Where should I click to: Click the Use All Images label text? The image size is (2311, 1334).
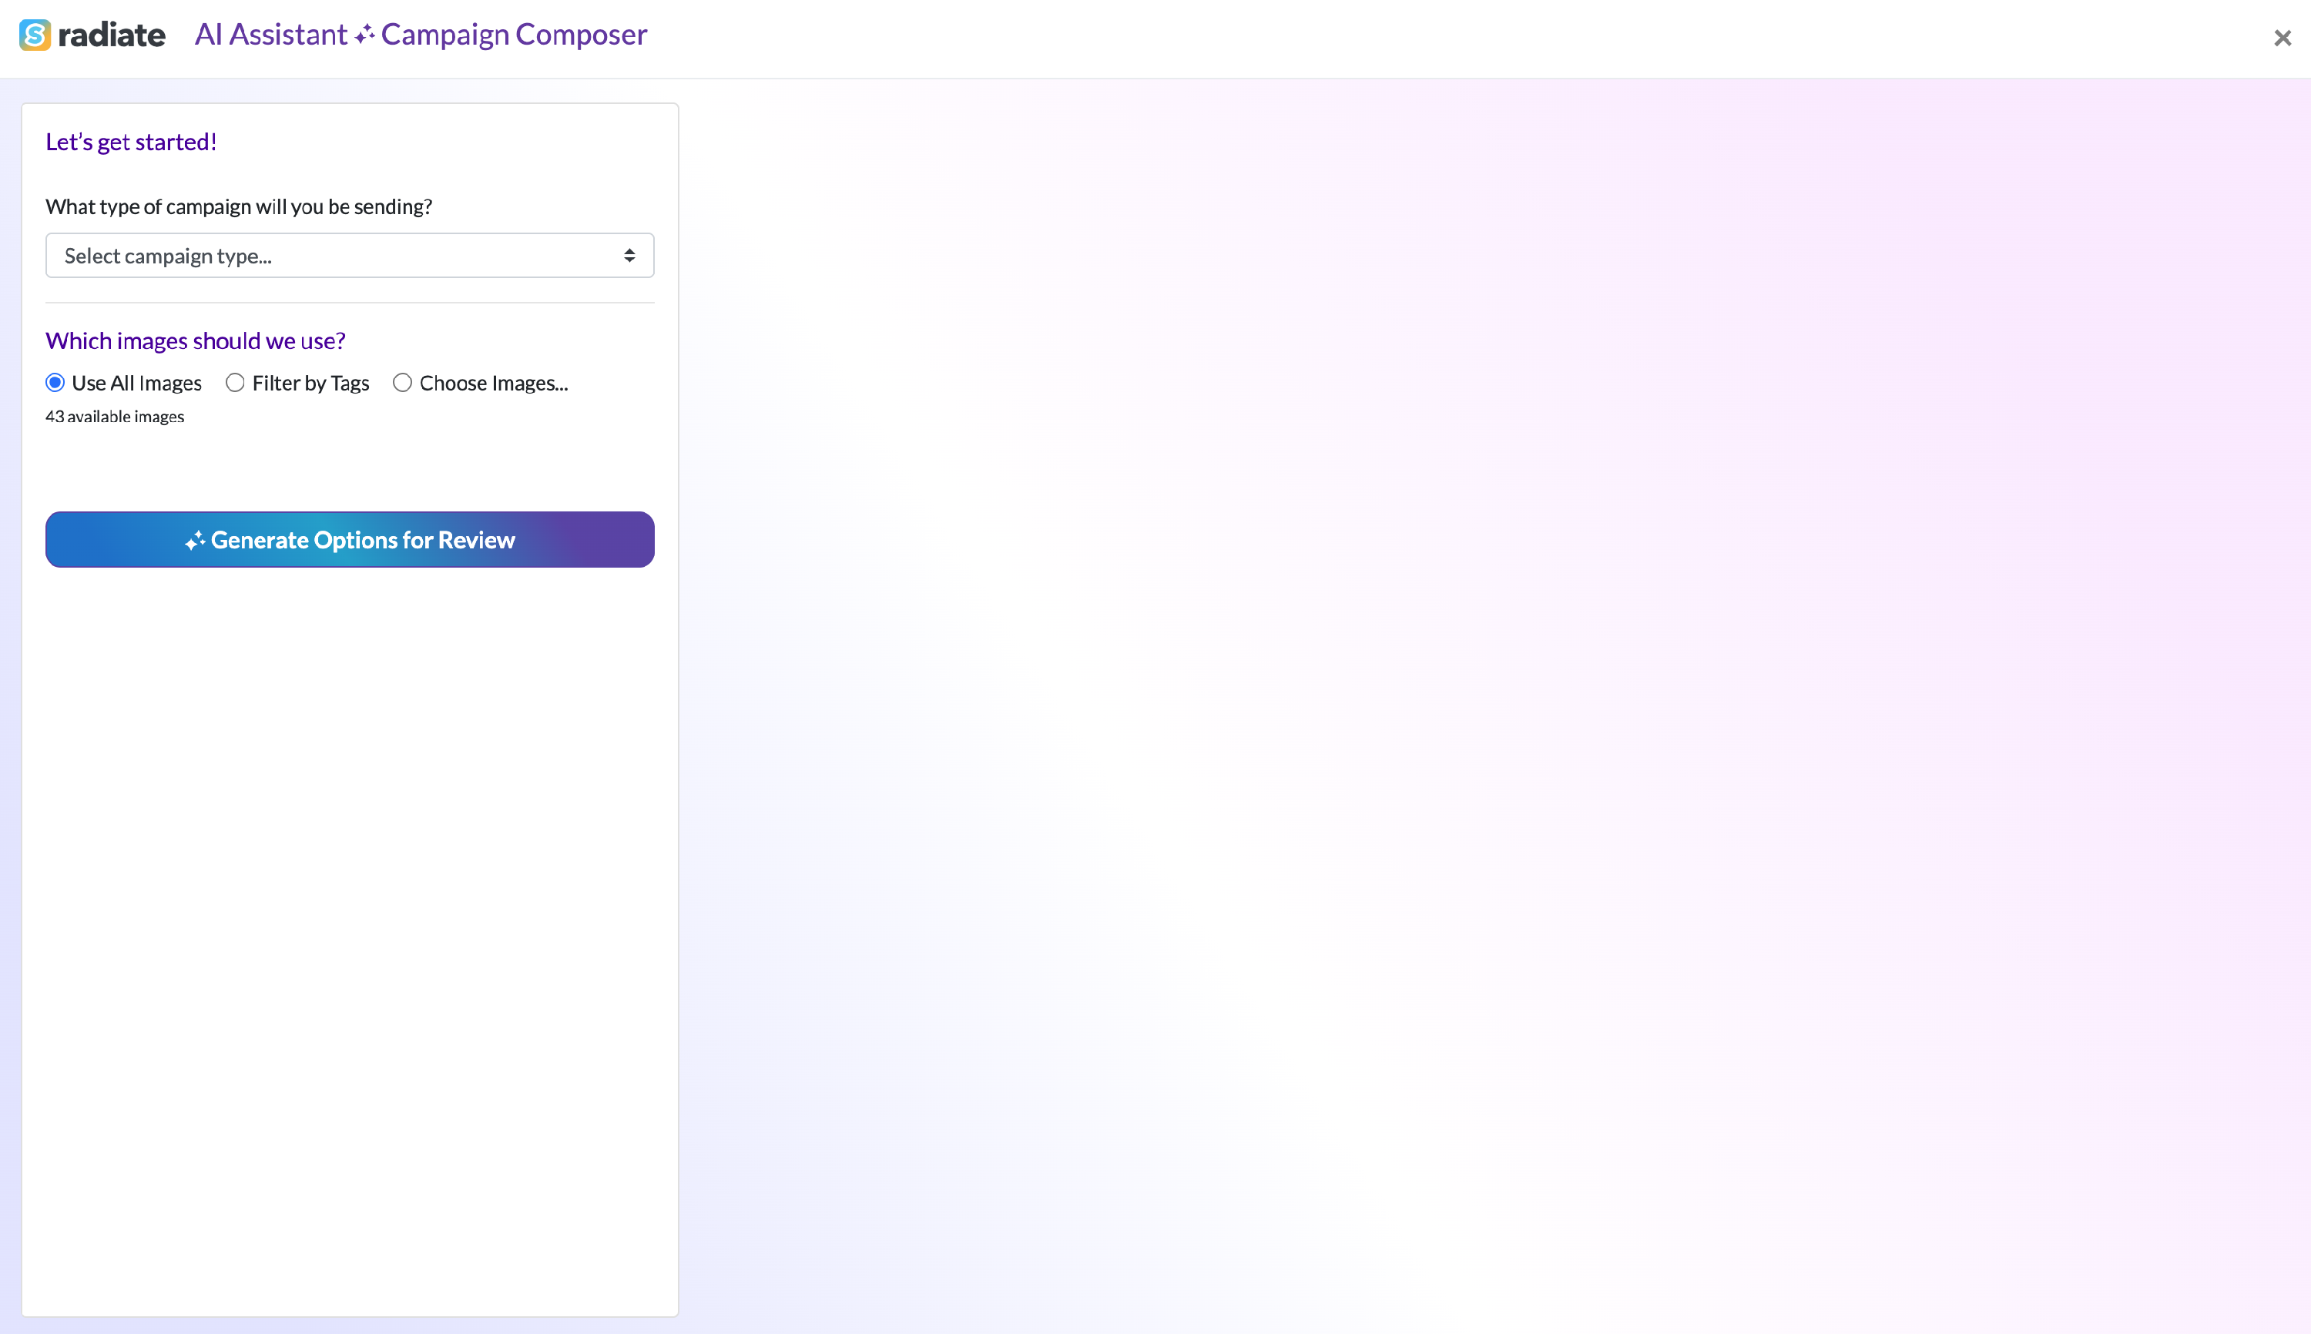pyautogui.click(x=136, y=383)
